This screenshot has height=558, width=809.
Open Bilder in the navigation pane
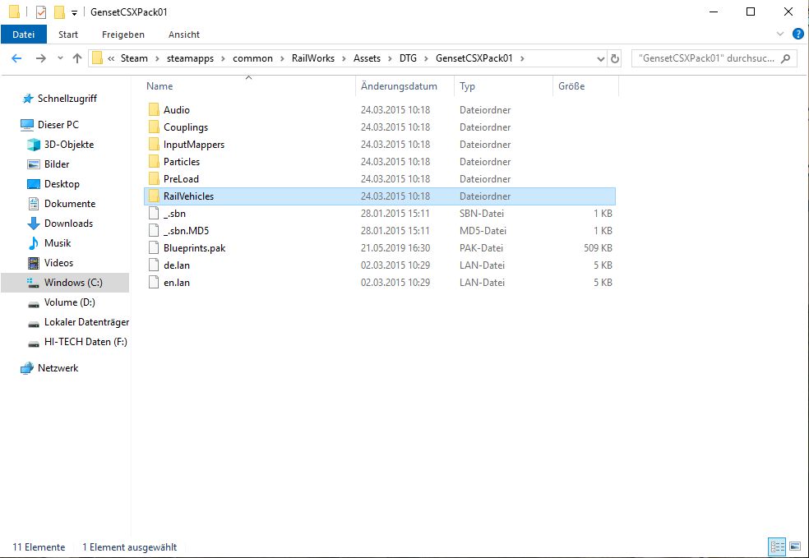coord(56,164)
